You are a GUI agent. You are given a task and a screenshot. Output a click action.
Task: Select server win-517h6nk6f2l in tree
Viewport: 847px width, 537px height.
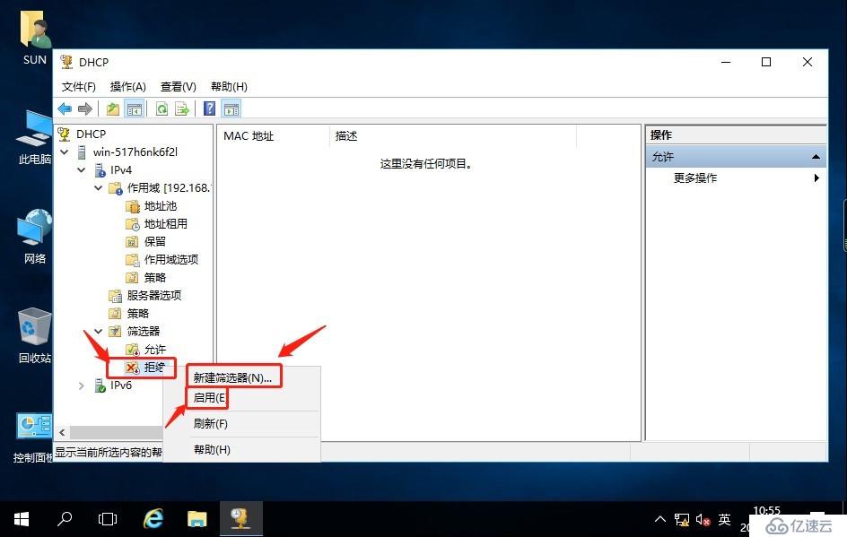tap(135, 152)
